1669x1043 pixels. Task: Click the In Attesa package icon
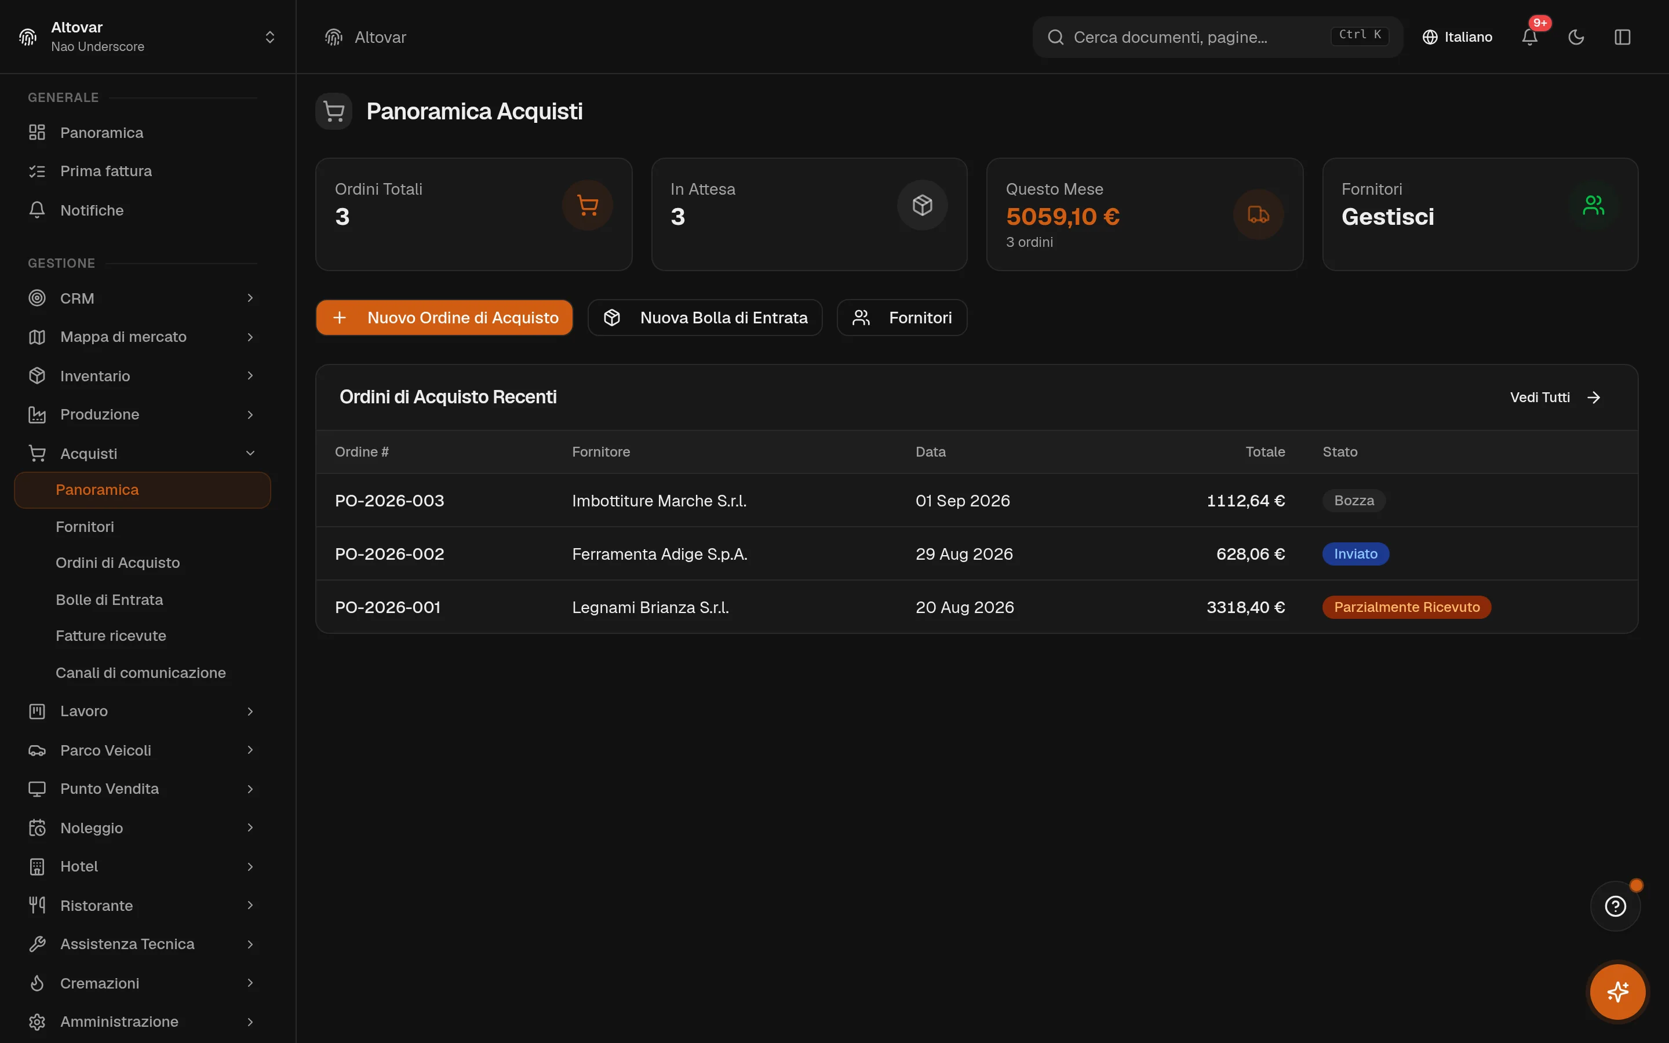pos(922,205)
